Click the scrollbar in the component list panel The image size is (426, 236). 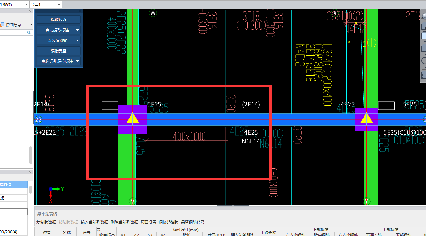click(31, 156)
